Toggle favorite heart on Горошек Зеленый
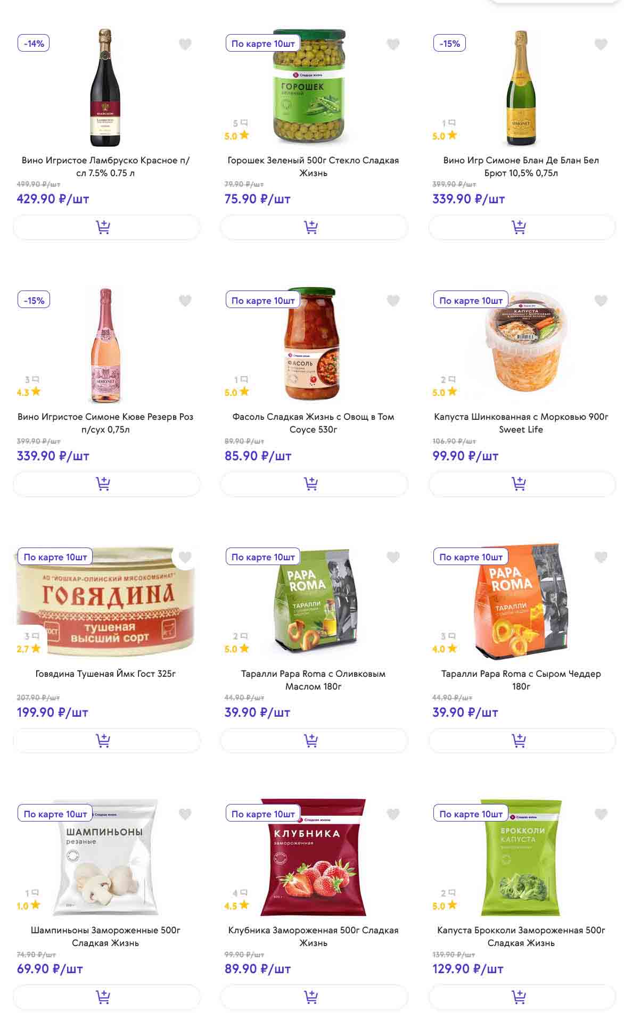This screenshot has height=1020, width=624. pyautogui.click(x=393, y=44)
